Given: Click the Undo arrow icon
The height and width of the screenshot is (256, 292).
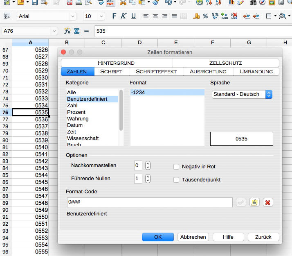Looking at the screenshot, I should 168,2.
